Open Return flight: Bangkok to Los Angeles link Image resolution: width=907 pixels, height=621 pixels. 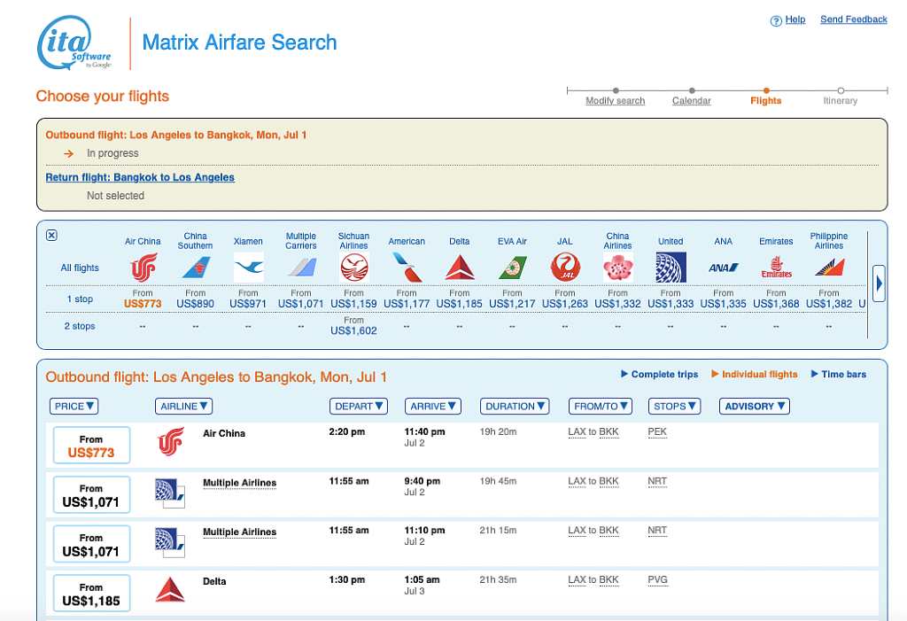point(140,178)
